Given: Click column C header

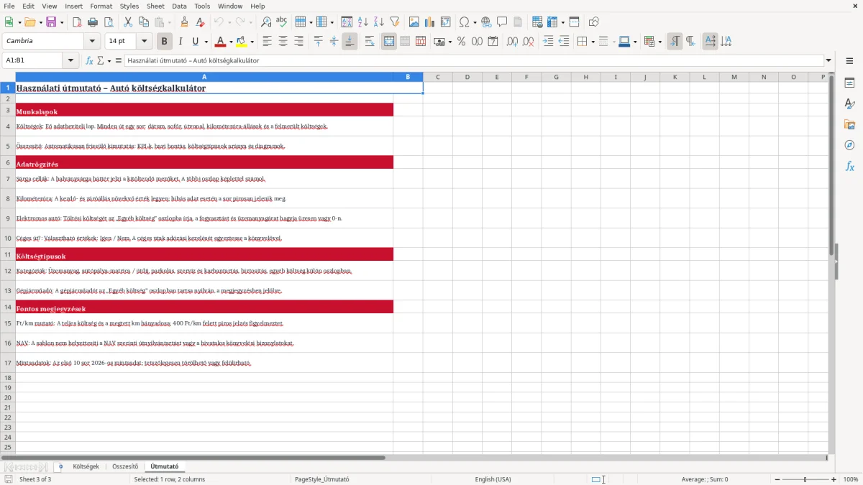Looking at the screenshot, I should (x=437, y=77).
